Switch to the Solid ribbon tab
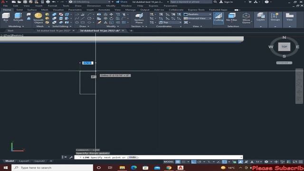Image resolution: width=304 pixels, height=171 pixels. coord(19,9)
